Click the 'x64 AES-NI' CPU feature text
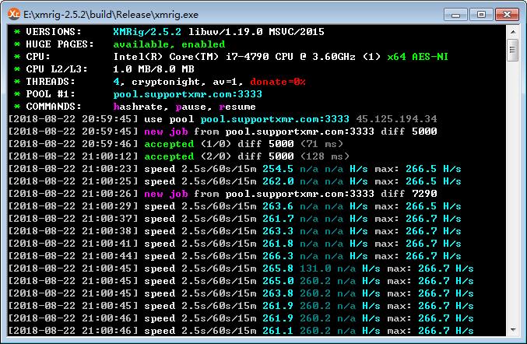 coord(417,57)
